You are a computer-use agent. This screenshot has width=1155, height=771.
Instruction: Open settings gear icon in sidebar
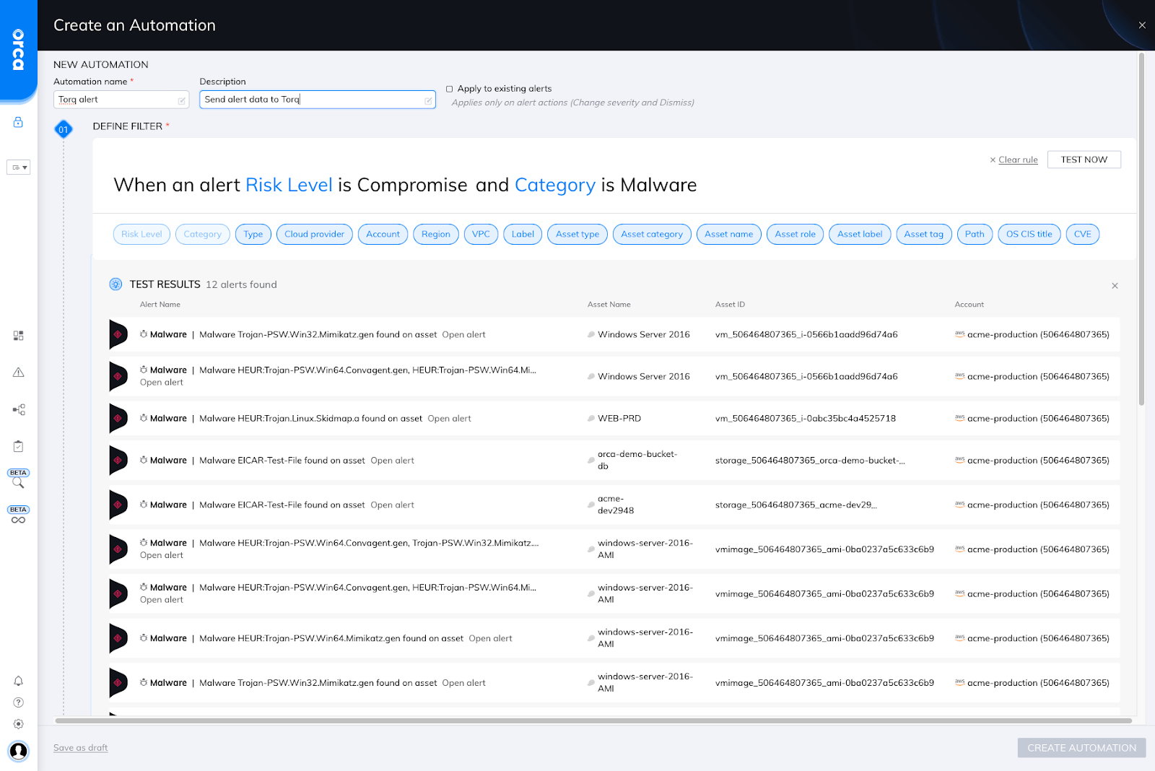19,724
